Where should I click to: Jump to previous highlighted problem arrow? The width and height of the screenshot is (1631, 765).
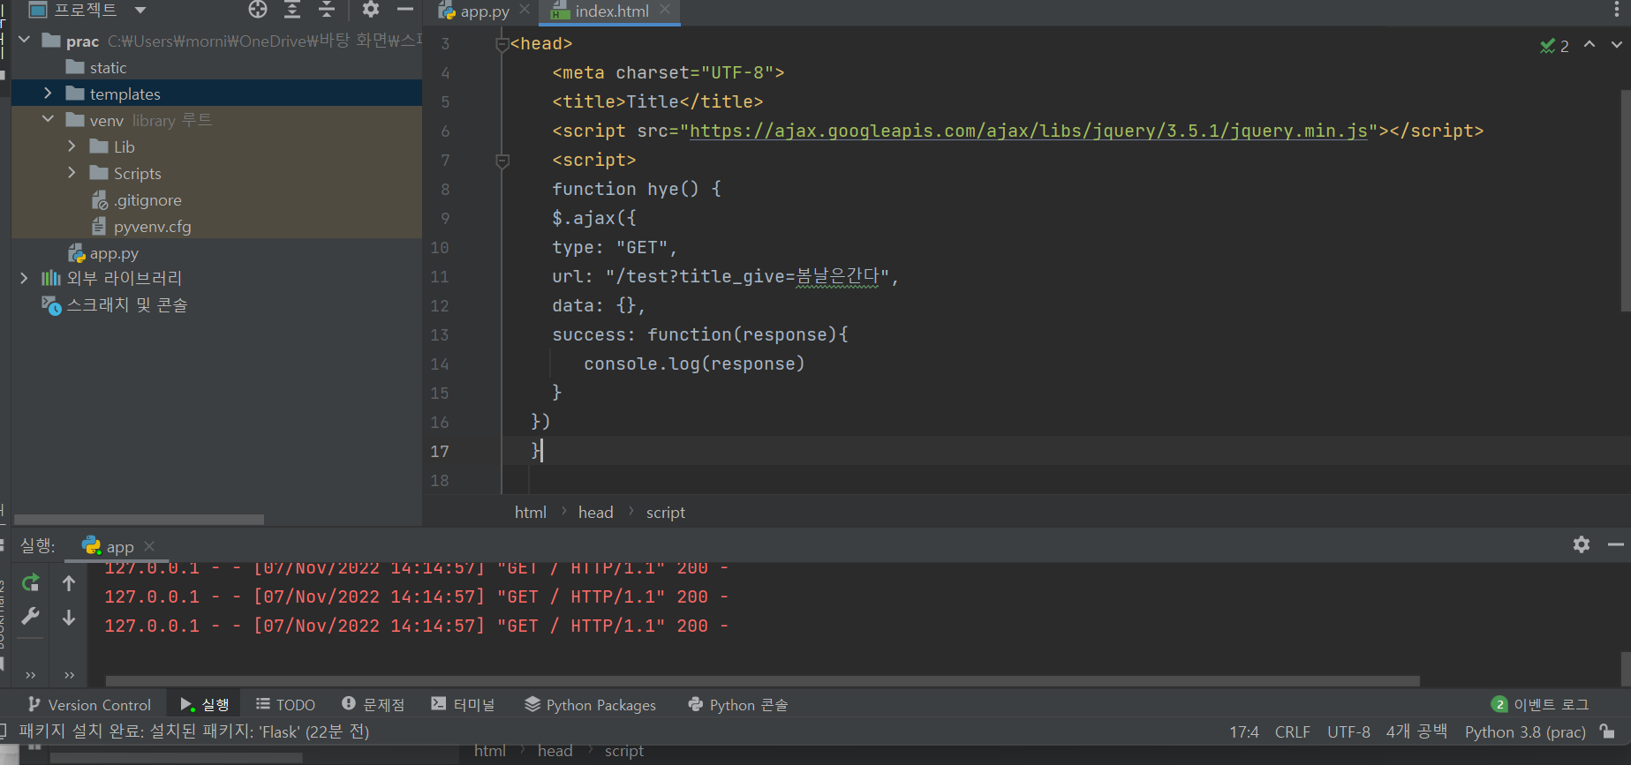pos(1589,44)
